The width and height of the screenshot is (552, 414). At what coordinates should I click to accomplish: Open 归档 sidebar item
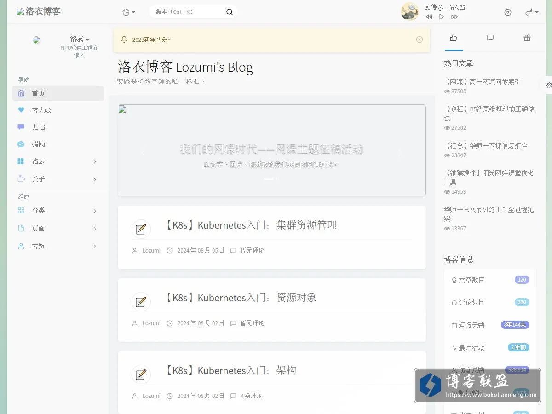click(58, 127)
